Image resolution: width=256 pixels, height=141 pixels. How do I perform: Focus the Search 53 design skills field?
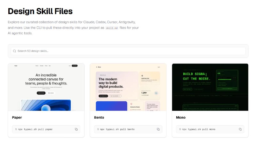click(128, 51)
